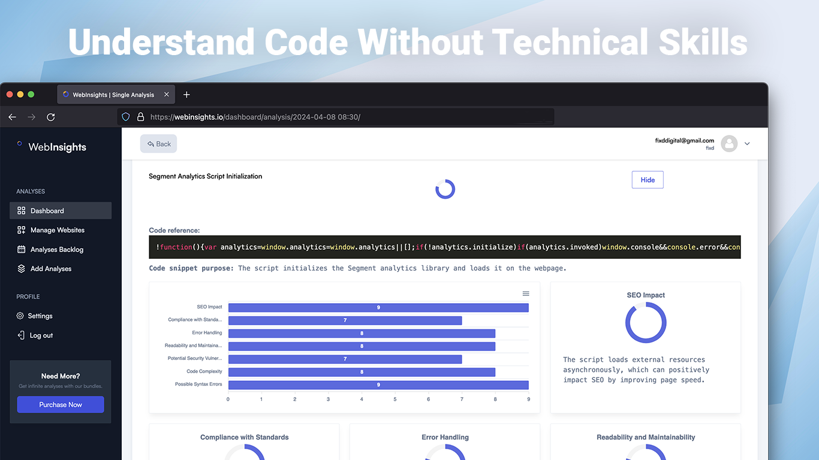
Task: Click the Manage Websites icon
Action: [21, 230]
